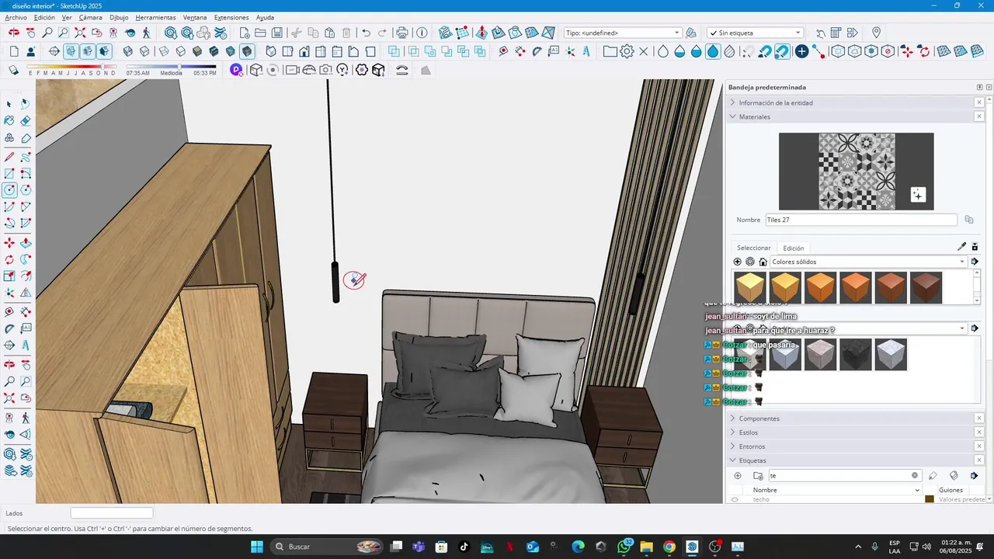Viewport: 994px width, 559px height.
Task: Click the dark blue plus circle icon
Action: coord(801,51)
